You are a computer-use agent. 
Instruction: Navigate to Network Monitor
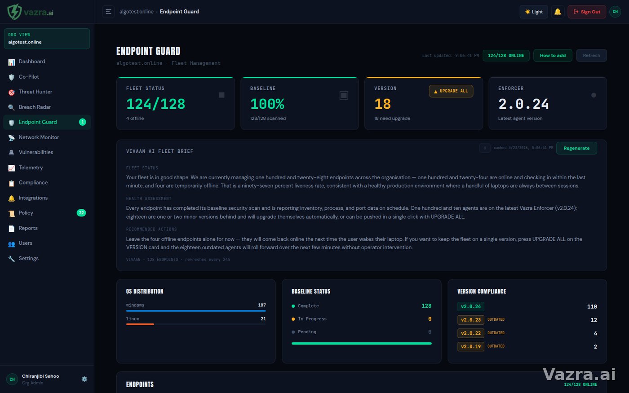[x=47, y=137]
